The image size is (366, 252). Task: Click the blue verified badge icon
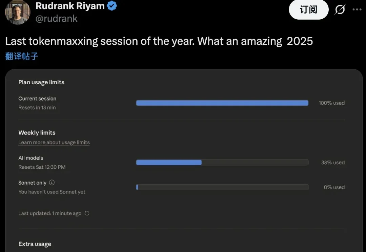[x=112, y=6]
